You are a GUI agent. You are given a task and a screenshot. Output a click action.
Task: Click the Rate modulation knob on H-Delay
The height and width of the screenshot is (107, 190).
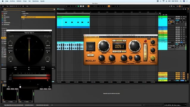pos(112,58)
